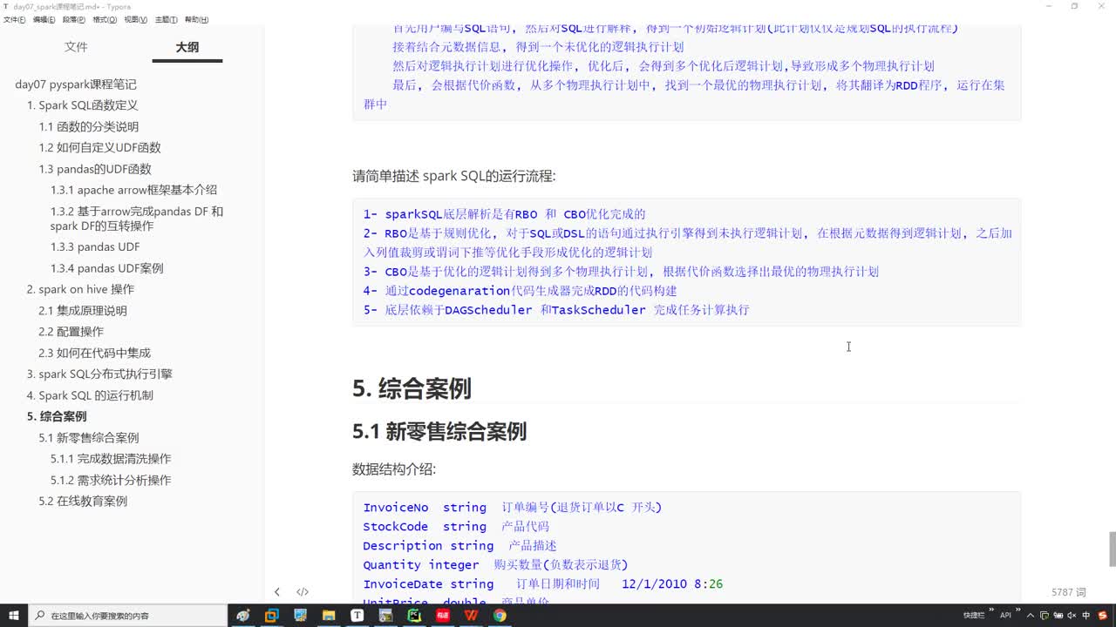Click the 数据结构介绍 paragraph
The width and height of the screenshot is (1116, 627).
(394, 469)
